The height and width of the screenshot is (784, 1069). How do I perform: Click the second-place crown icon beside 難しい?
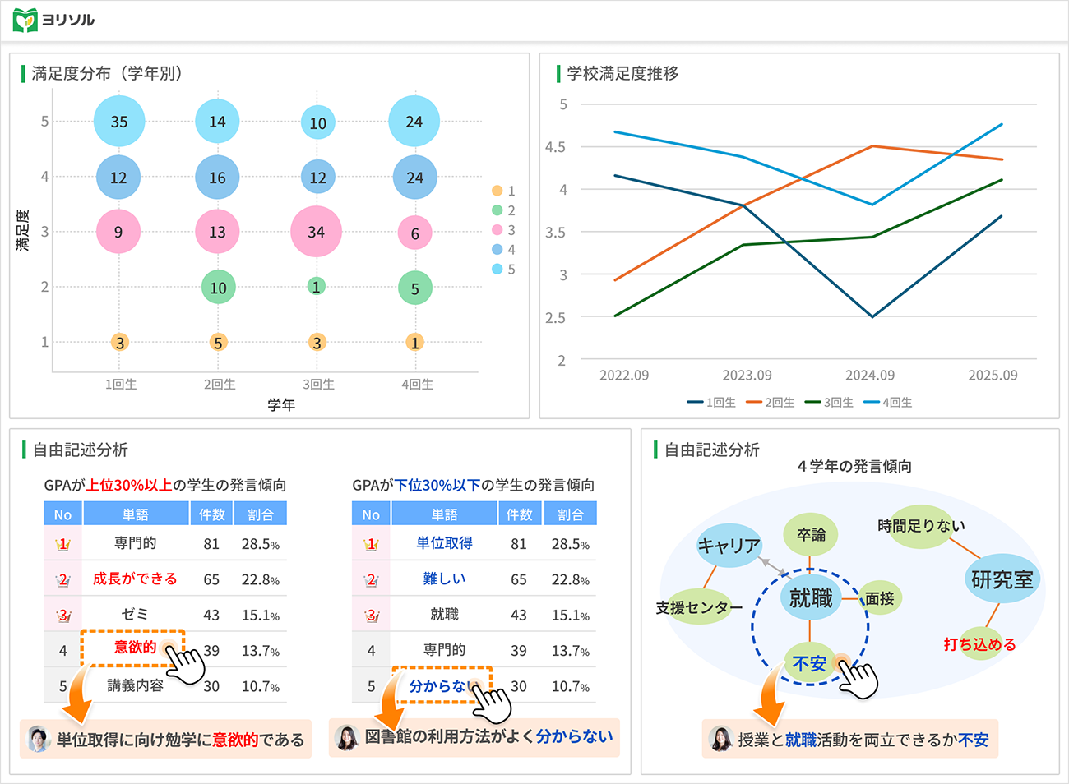click(371, 579)
